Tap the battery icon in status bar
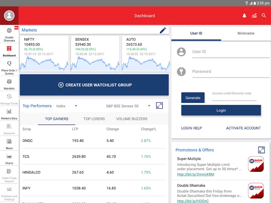The height and width of the screenshot is (203, 271). (x=254, y=3)
